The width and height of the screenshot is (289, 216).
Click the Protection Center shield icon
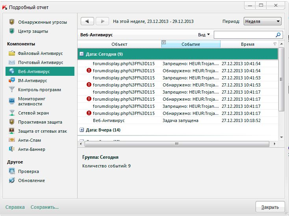point(11,31)
